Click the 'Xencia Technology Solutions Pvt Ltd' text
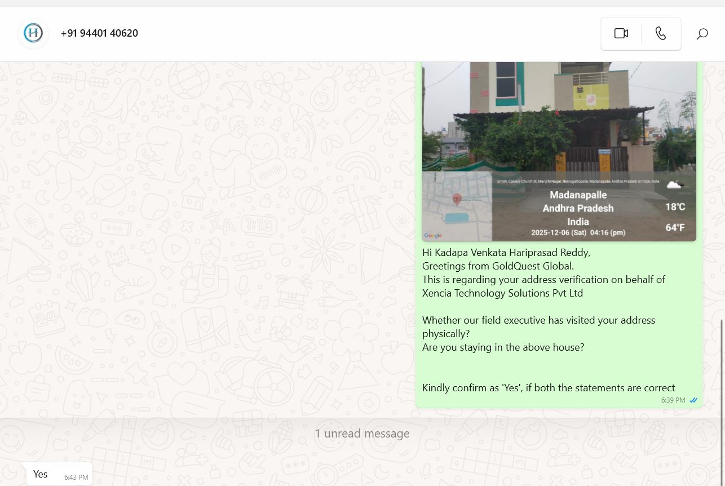Viewport: 725px width, 486px height. tap(502, 293)
